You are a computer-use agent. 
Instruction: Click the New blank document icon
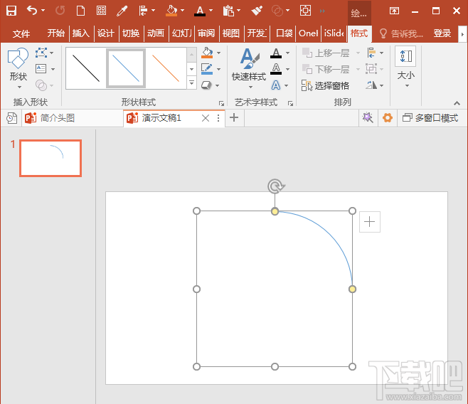80,11
